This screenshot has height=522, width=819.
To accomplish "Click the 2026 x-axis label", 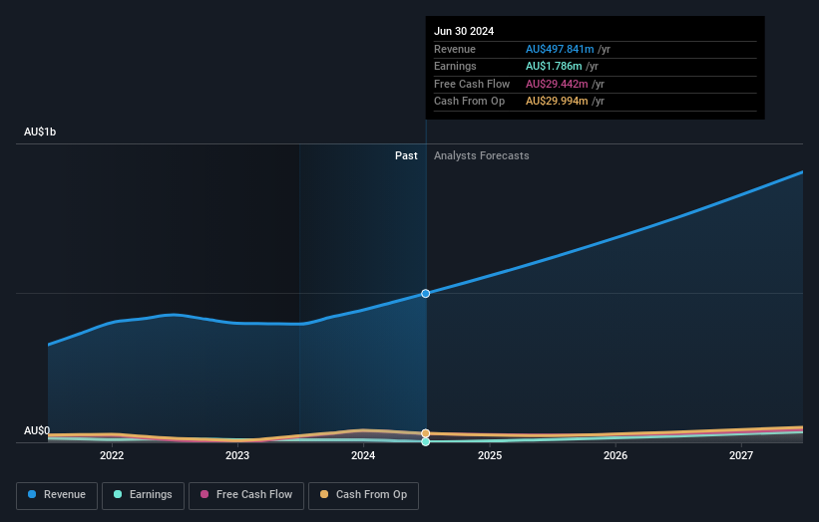I will pyautogui.click(x=615, y=456).
